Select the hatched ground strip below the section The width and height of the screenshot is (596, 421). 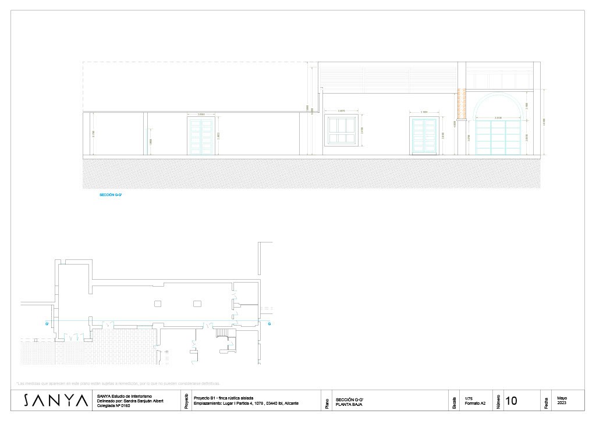311,173
